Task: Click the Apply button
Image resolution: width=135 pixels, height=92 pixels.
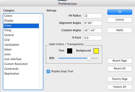Action: click(x=120, y=30)
